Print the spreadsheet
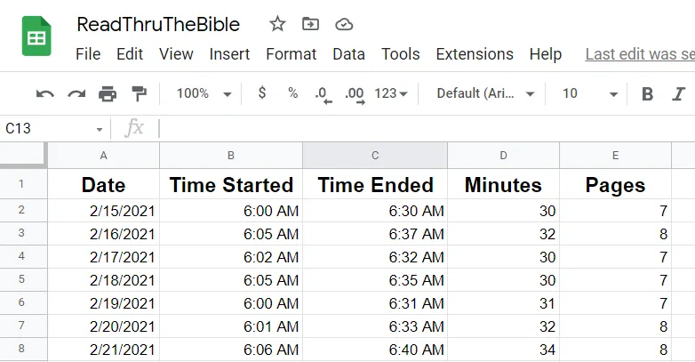 coord(108,93)
